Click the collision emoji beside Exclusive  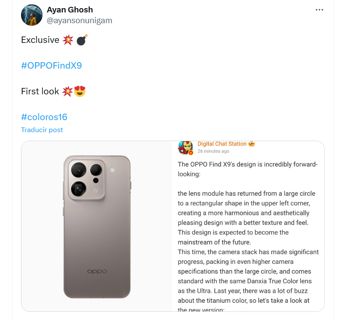[69, 39]
